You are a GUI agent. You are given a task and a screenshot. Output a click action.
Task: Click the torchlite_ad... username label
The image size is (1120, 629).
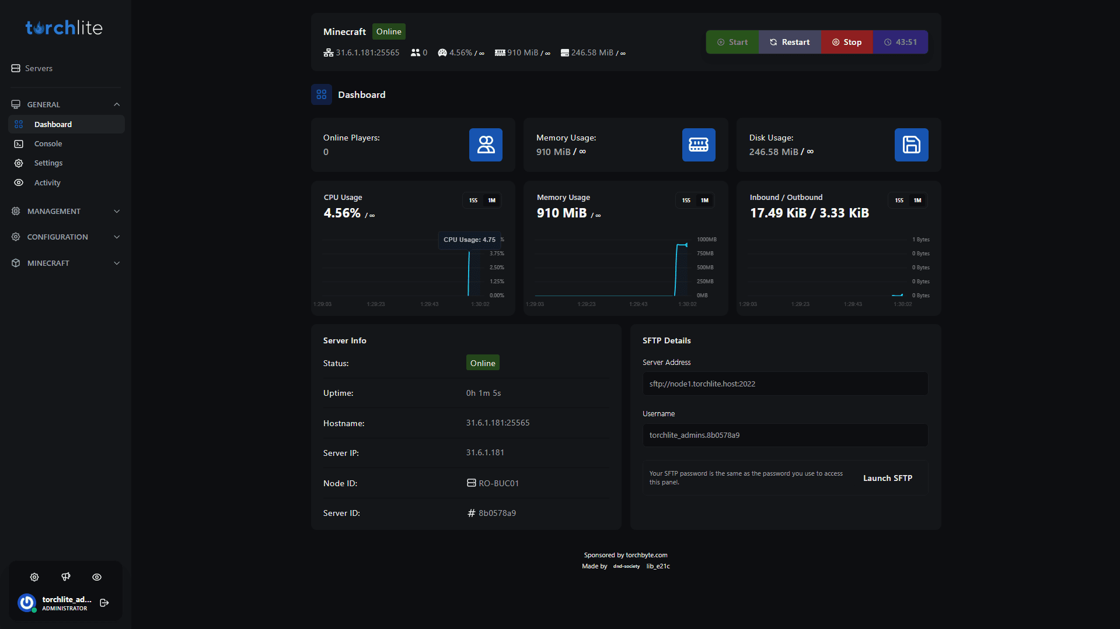(67, 599)
